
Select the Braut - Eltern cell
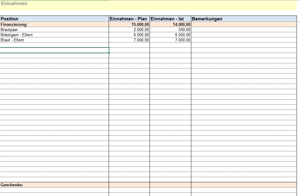[x=54, y=40]
